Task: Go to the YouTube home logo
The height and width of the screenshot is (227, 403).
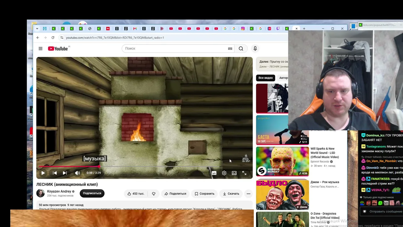Action: (58, 49)
